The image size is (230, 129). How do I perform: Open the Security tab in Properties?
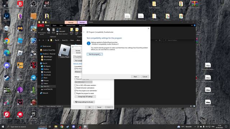click(78, 51)
